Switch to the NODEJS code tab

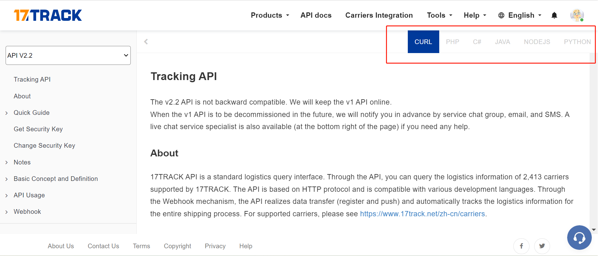click(537, 42)
